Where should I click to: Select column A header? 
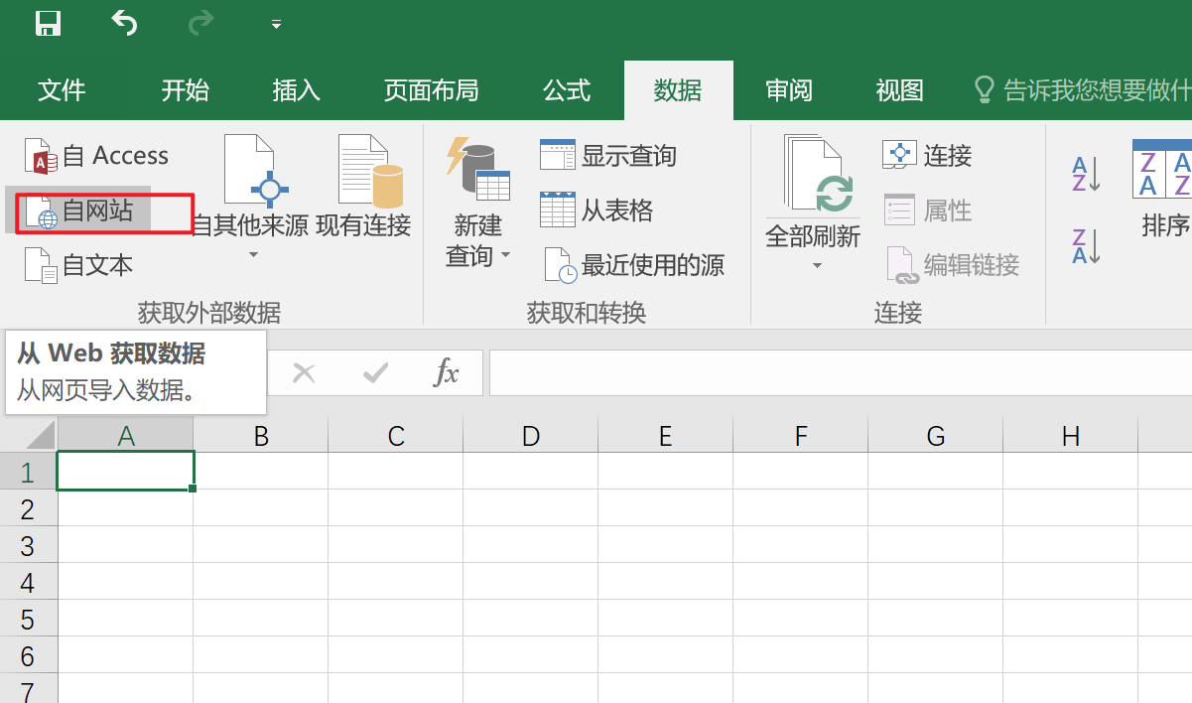126,435
